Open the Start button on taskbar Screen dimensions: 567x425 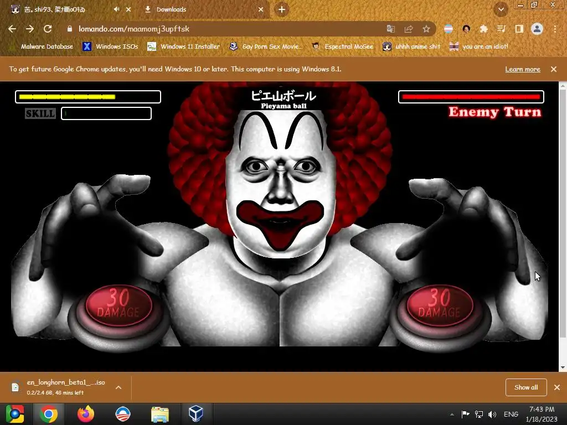point(15,414)
